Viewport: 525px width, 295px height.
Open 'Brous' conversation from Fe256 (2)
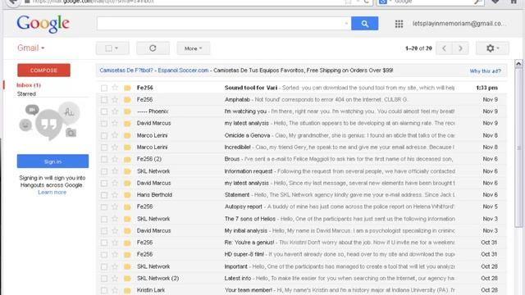(x=301, y=159)
